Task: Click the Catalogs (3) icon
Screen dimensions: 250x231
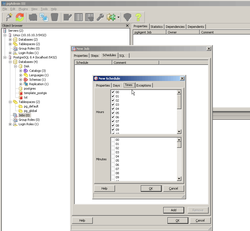Action: pos(26,71)
